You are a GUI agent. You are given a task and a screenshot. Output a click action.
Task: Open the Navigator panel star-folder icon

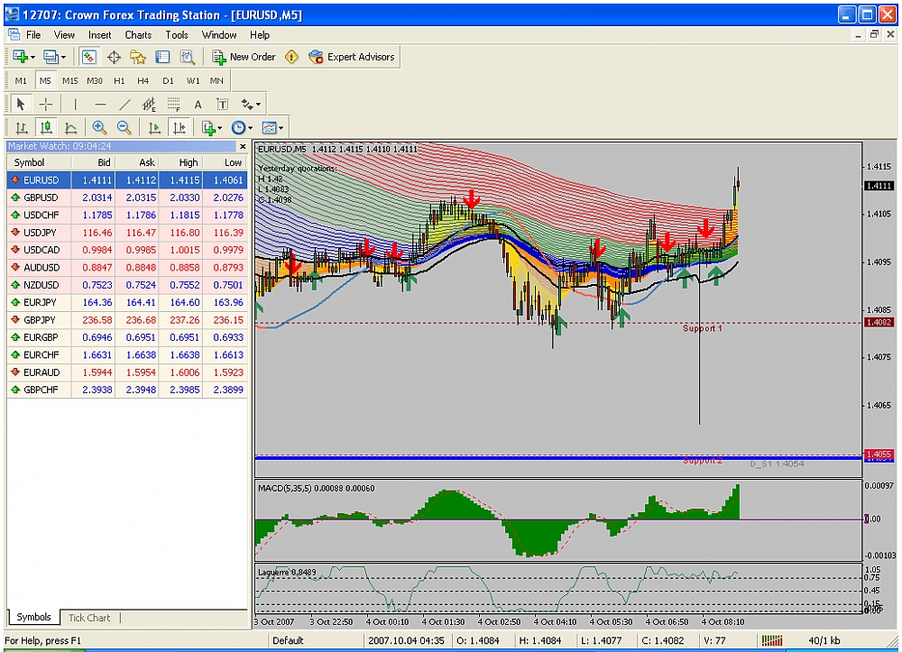click(138, 57)
